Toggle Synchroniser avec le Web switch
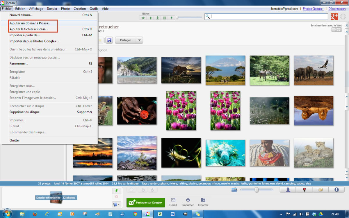This screenshot has width=349, height=218. 336,30
